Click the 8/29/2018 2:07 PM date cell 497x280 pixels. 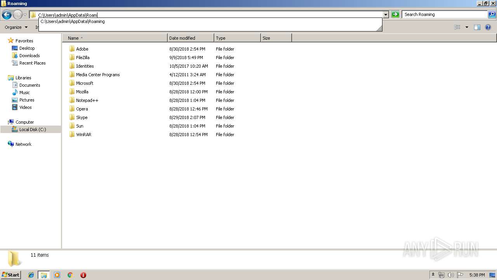(x=187, y=117)
